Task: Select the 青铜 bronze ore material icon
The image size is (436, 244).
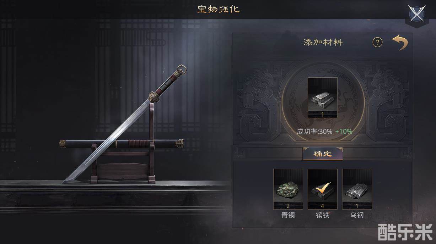Action: 288,189
